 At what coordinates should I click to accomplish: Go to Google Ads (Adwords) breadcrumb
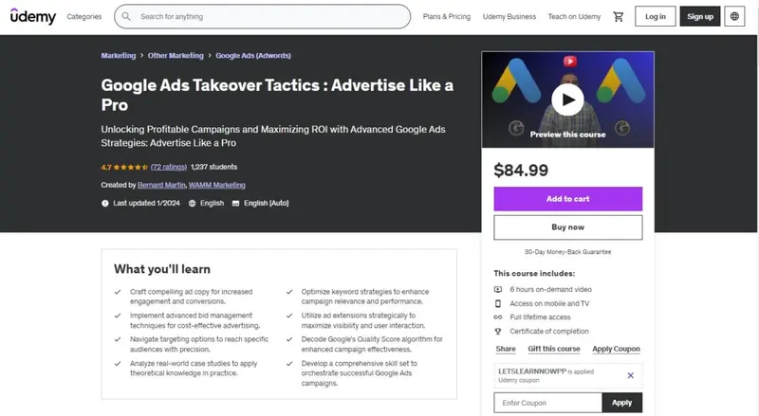click(x=253, y=56)
